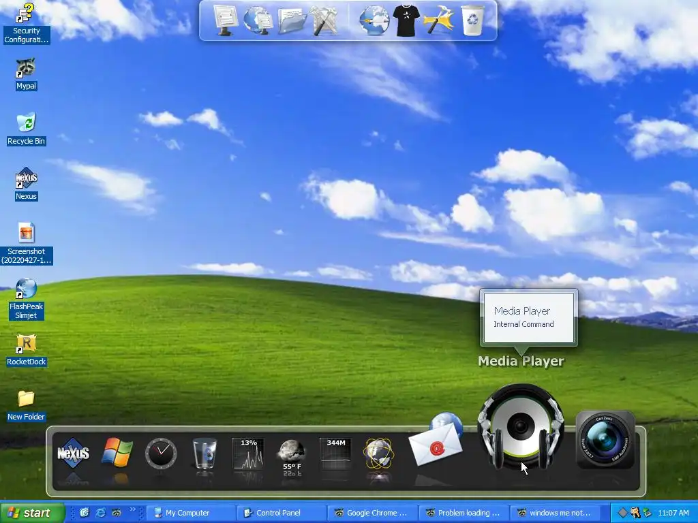
Task: Click first quick launch icon beside start
Action: [x=84, y=513]
